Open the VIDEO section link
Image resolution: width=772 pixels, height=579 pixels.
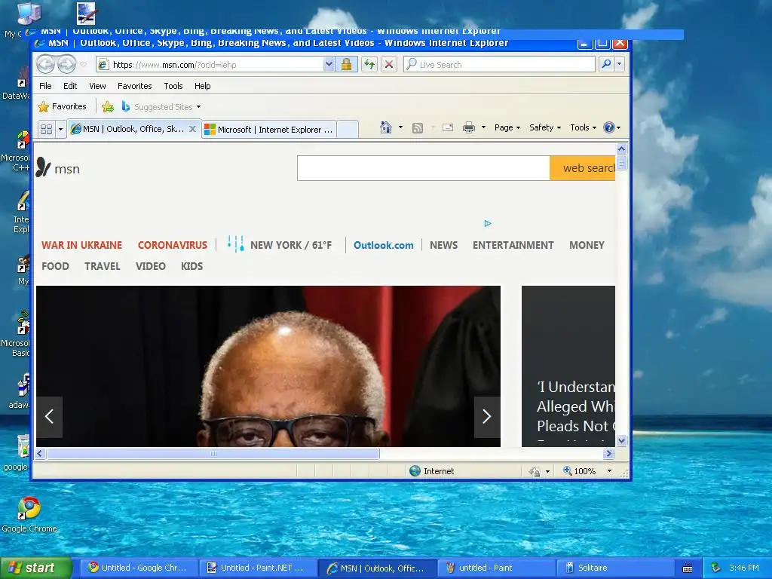pyautogui.click(x=151, y=266)
